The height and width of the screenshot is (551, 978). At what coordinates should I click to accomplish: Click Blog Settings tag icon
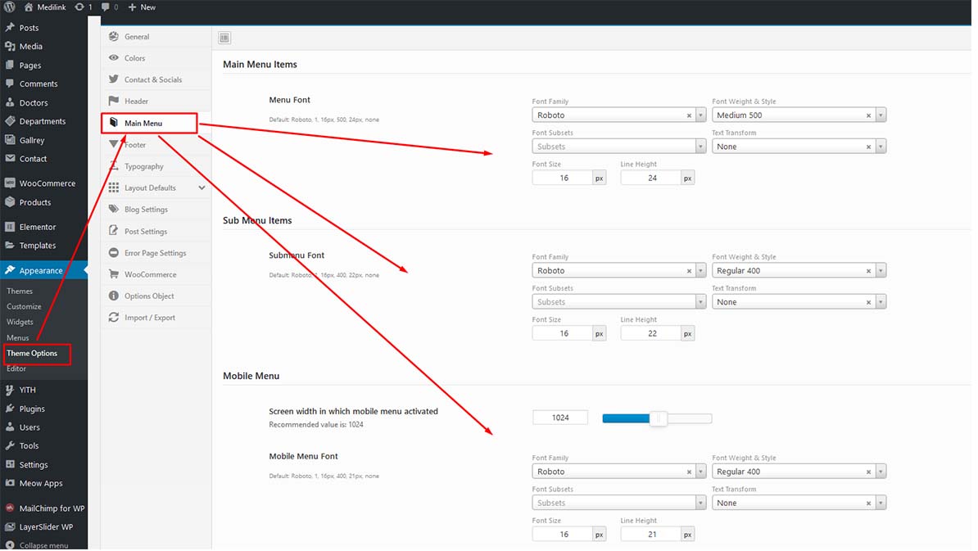point(114,210)
